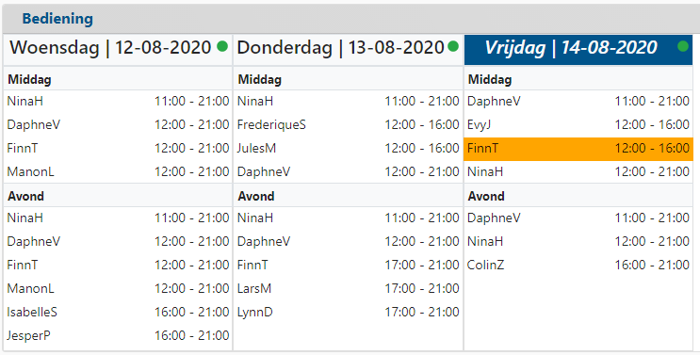The image size is (700, 355).
Task: Select Friday's Avond section header
Action: click(x=578, y=196)
